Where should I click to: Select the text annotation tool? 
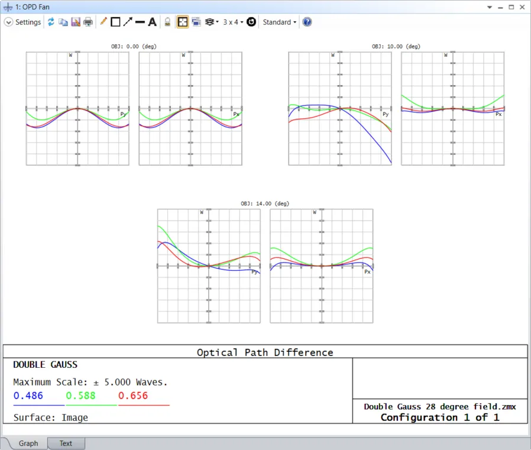click(x=152, y=22)
